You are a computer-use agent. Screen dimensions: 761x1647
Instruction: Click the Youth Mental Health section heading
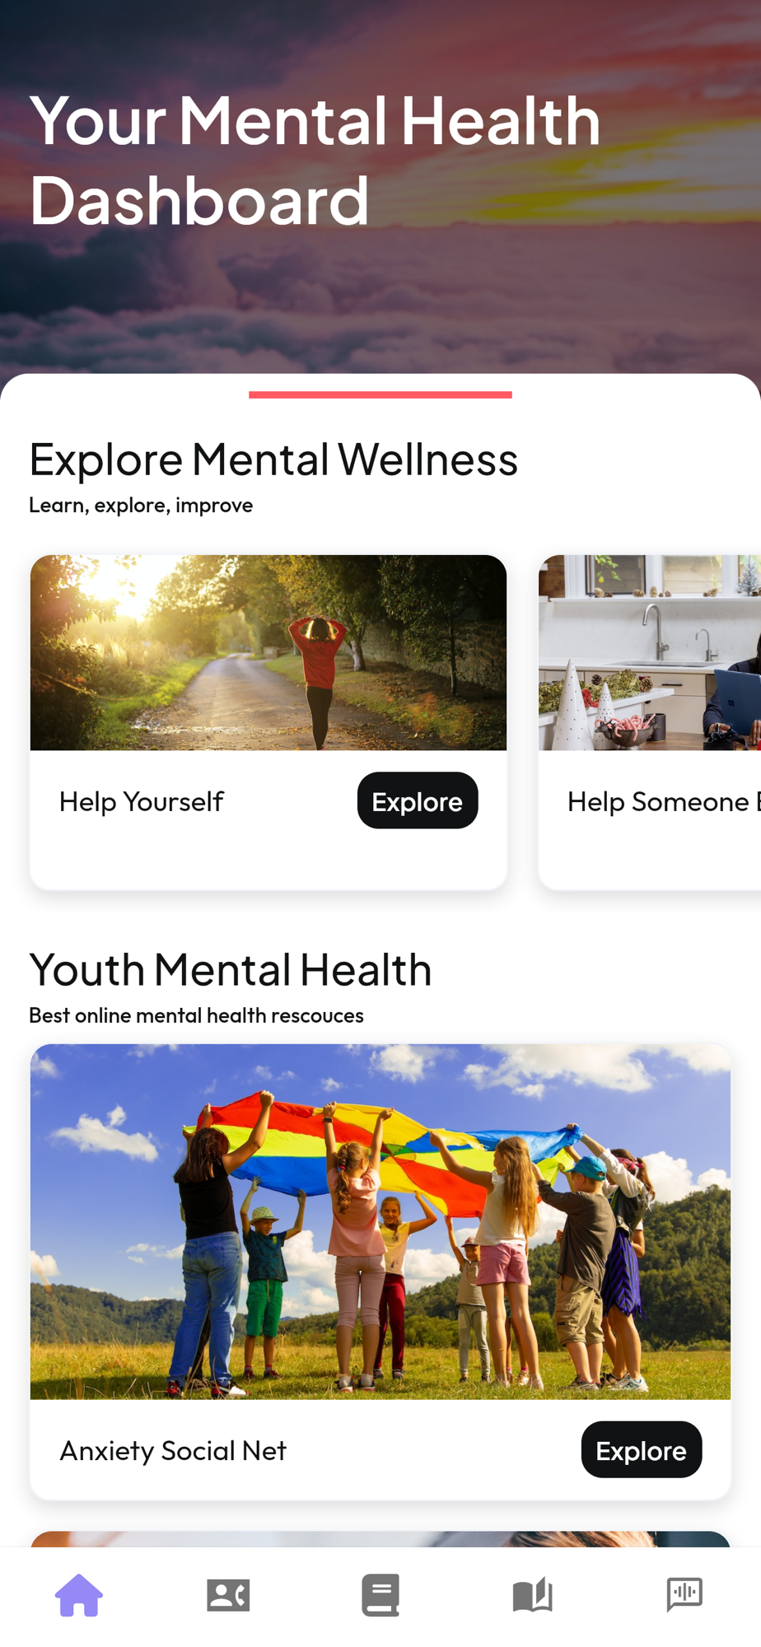click(x=231, y=969)
